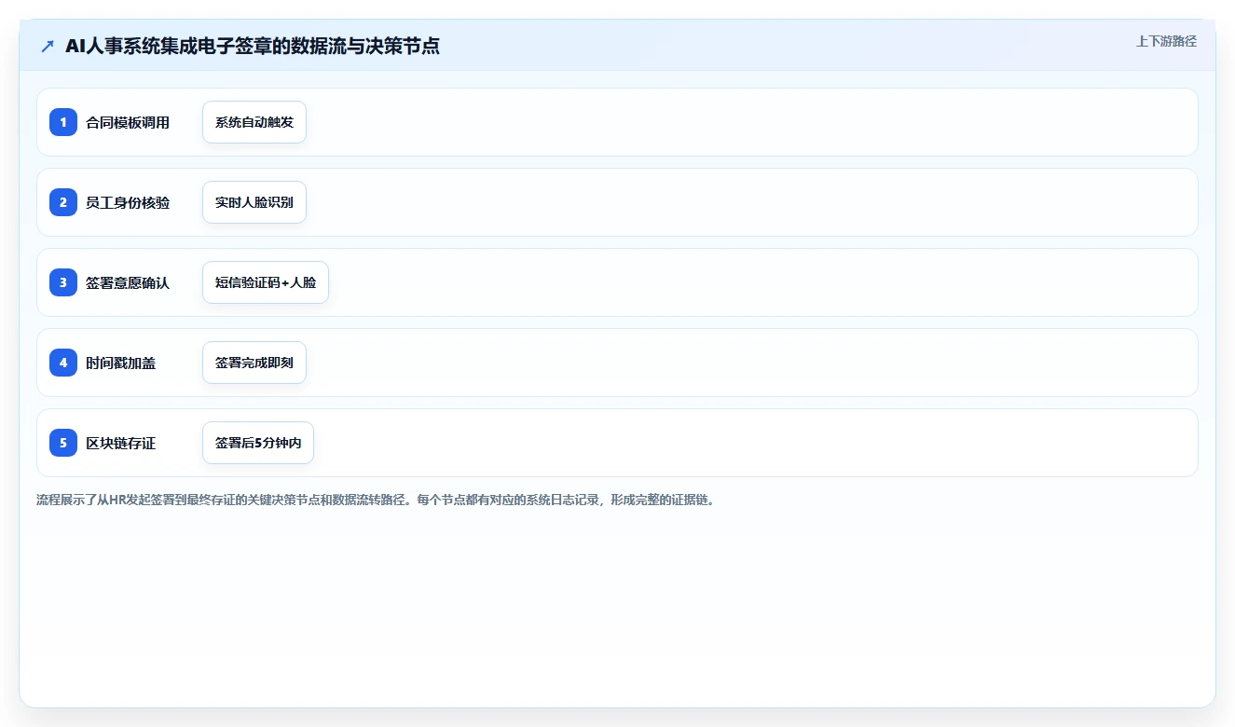1235x727 pixels.
Task: Click the 实时人脸识别 tag
Action: pyautogui.click(x=254, y=202)
